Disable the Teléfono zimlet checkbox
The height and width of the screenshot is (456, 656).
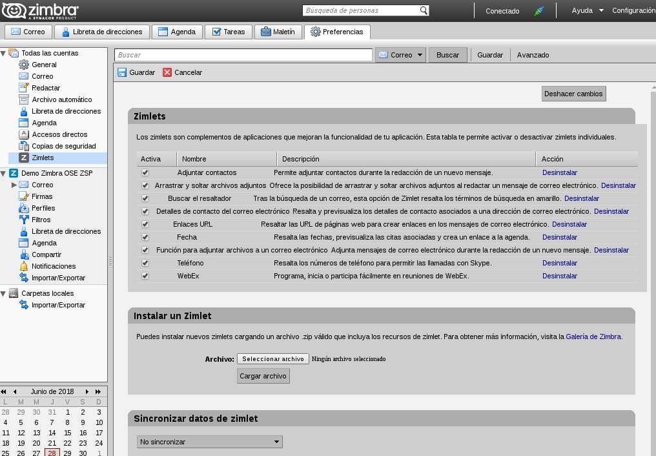click(145, 263)
